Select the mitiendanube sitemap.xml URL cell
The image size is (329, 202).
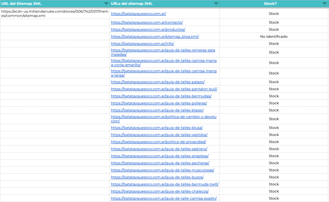coord(55,13)
